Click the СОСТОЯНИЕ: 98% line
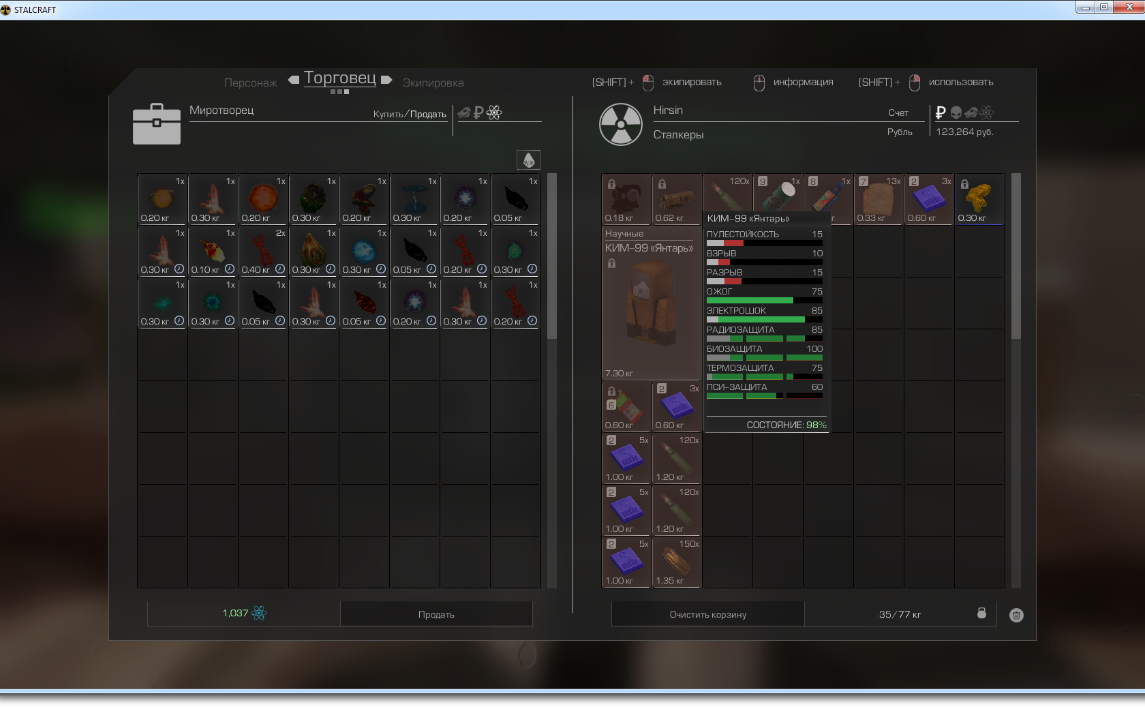 pos(787,425)
